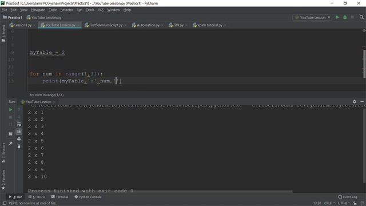Open the VCS menu
This screenshot has height=206, width=366.
pos(101,10)
